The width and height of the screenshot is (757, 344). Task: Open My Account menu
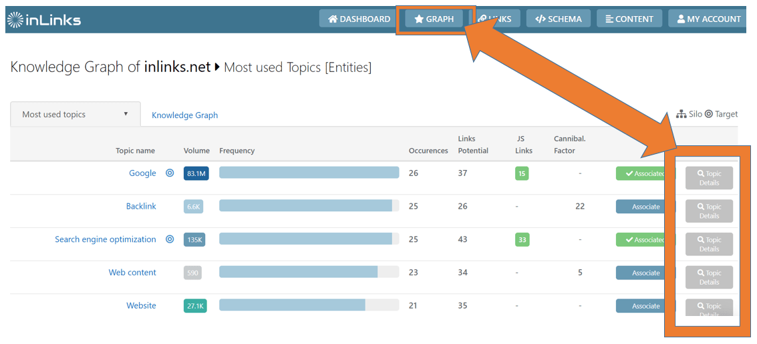[x=709, y=19]
